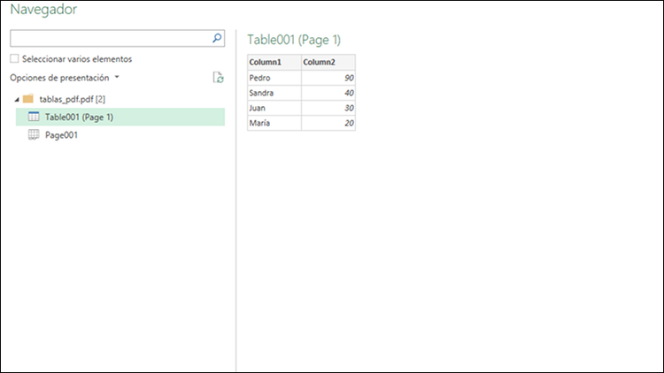Select the Pedro cell in preview

click(x=274, y=78)
